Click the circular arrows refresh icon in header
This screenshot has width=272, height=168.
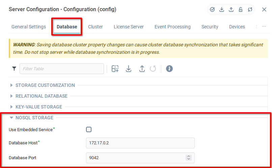(250, 9)
